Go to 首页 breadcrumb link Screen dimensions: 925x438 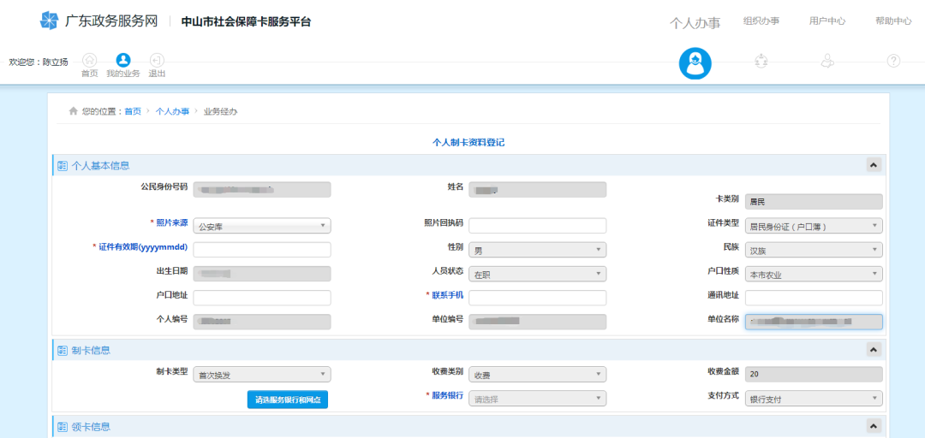[133, 112]
